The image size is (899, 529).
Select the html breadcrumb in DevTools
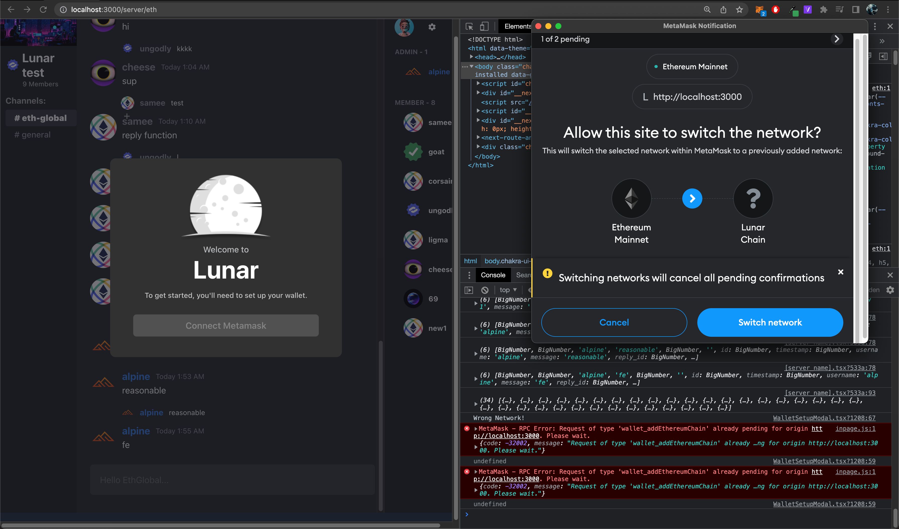coord(470,261)
